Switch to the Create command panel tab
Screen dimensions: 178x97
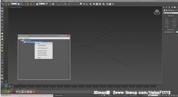tap(164, 7)
